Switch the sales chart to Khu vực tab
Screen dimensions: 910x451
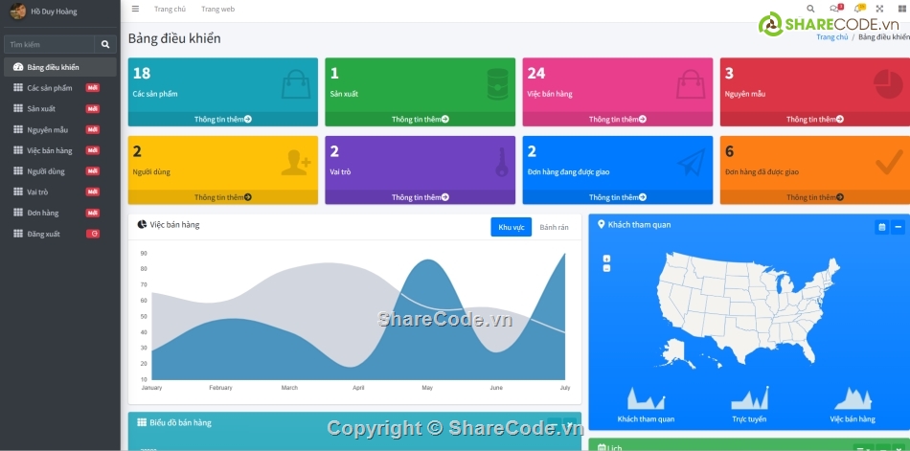point(511,227)
